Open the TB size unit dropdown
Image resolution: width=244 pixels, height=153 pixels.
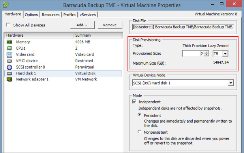point(225,54)
